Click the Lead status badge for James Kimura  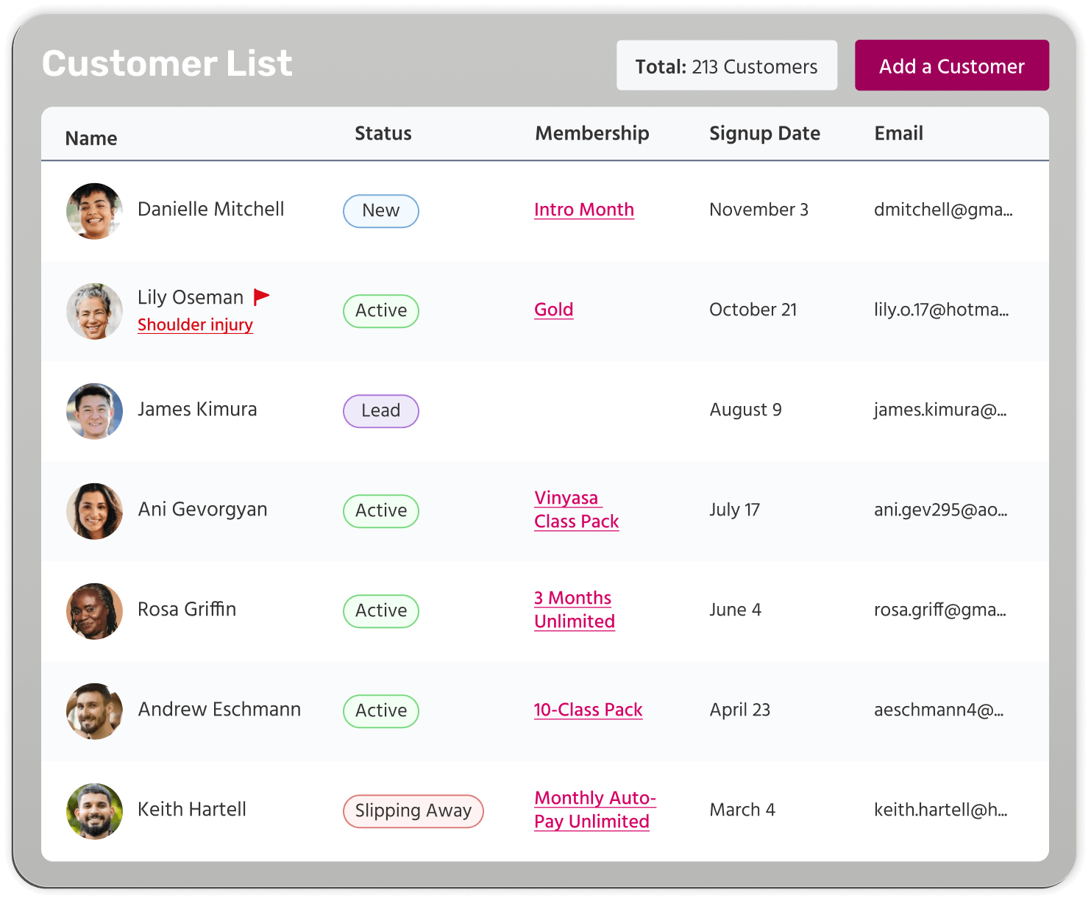(x=381, y=411)
